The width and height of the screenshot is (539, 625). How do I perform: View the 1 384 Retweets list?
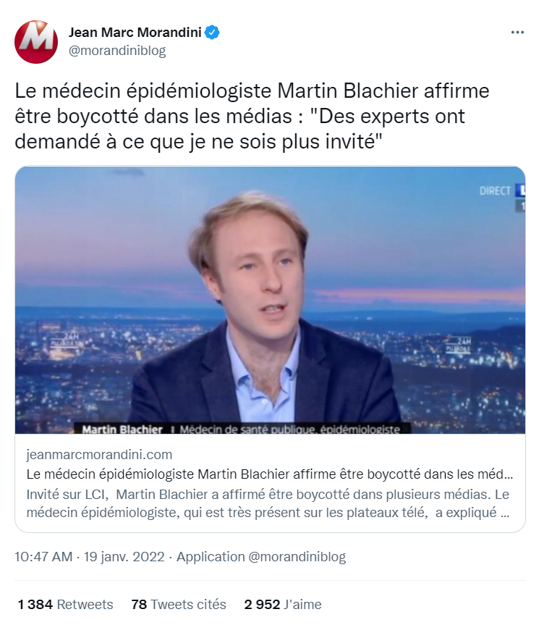(x=65, y=604)
